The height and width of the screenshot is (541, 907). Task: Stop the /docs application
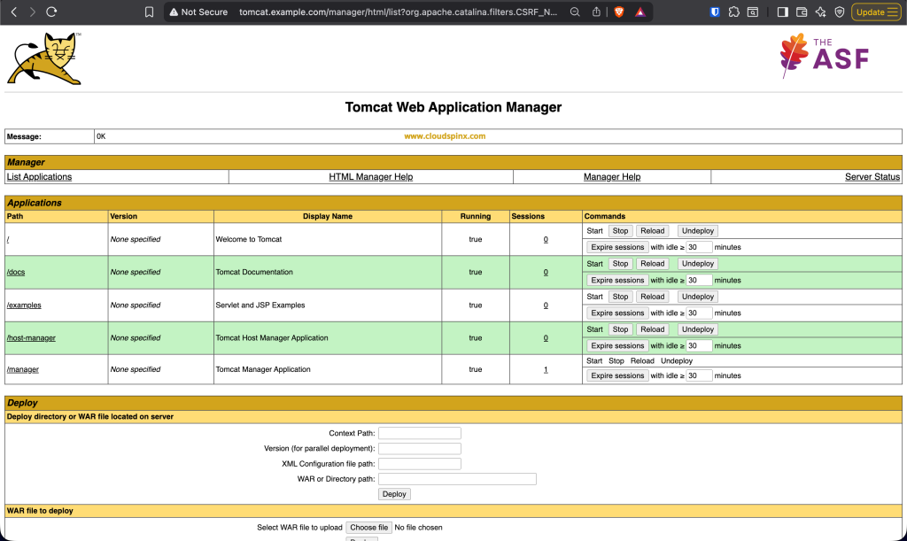pyautogui.click(x=620, y=264)
